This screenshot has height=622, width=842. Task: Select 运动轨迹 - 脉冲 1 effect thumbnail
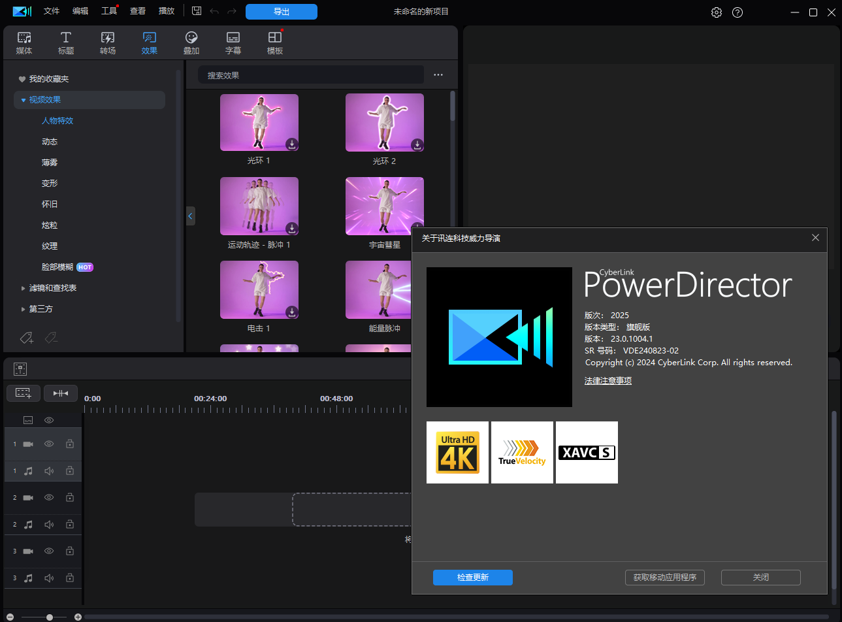259,206
